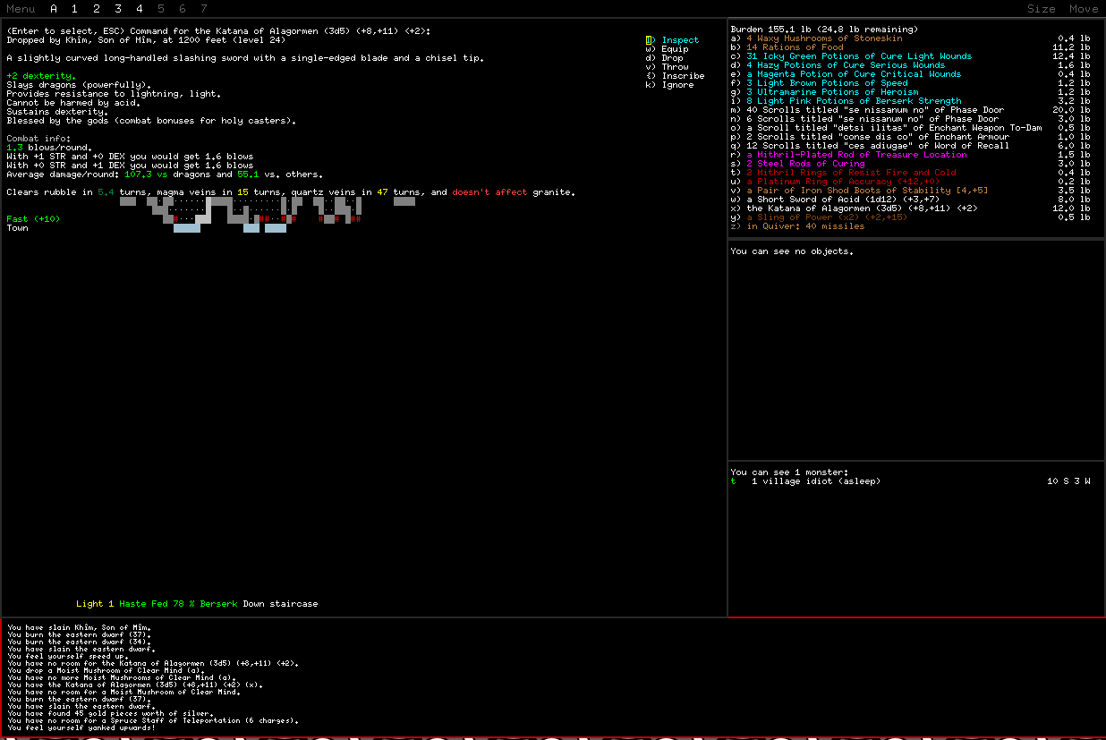
Task: Choose Ignore from the item command menu
Action: (669, 85)
